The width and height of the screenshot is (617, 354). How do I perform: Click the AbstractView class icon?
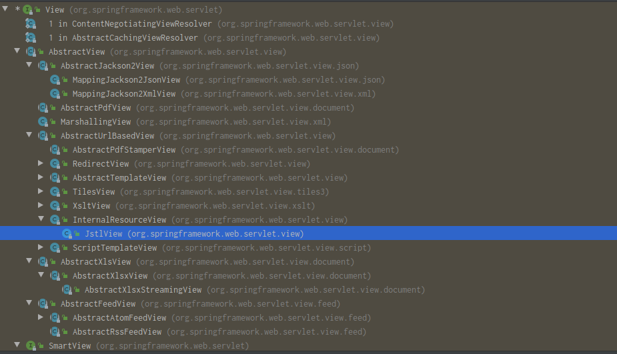click(30, 52)
